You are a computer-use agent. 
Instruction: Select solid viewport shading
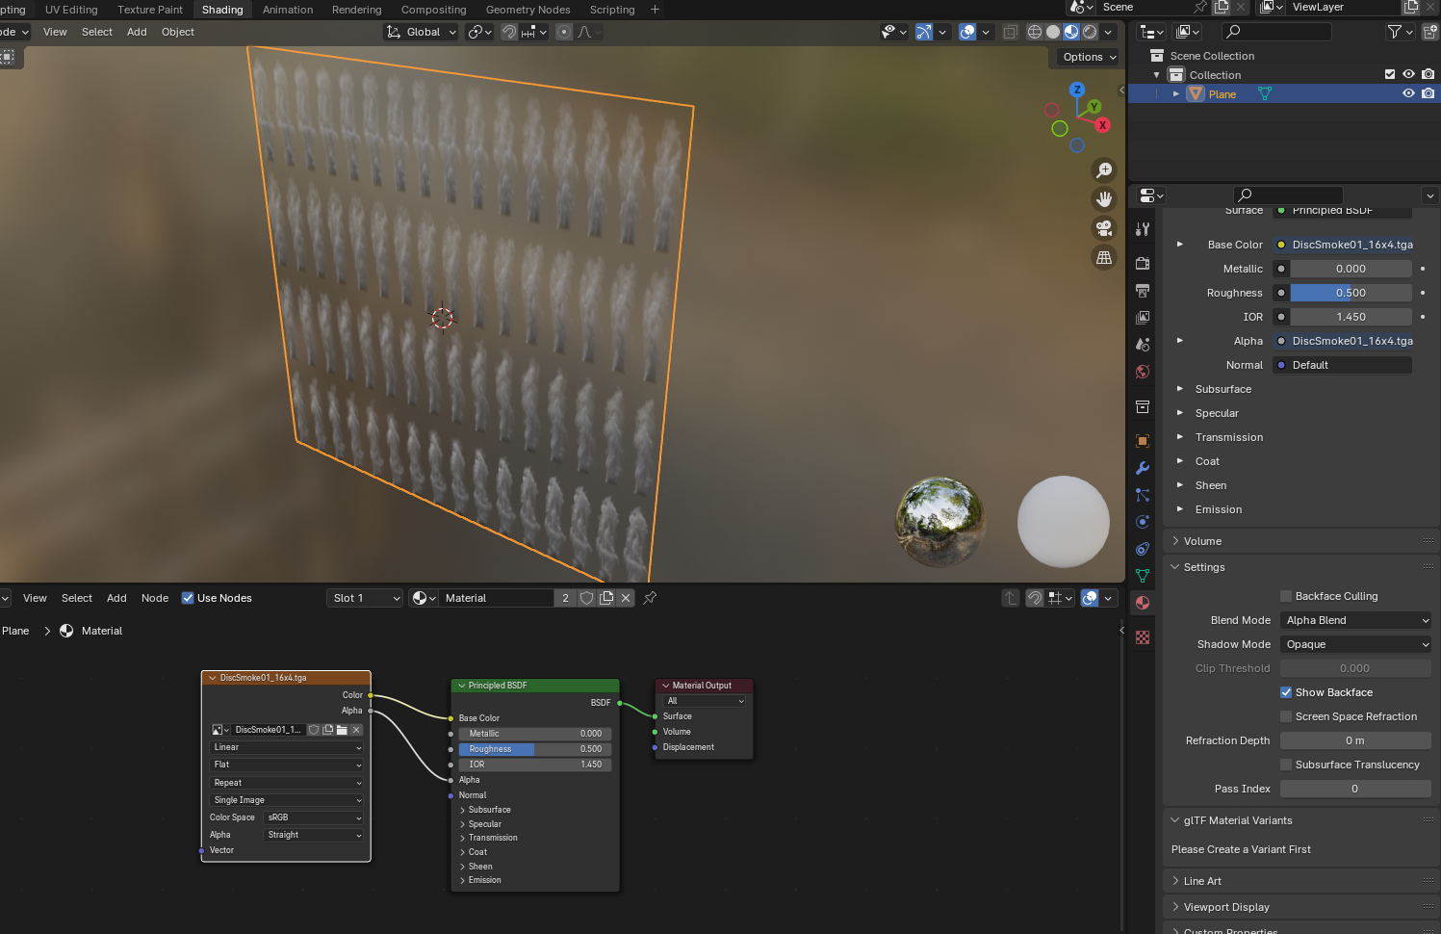point(1053,32)
